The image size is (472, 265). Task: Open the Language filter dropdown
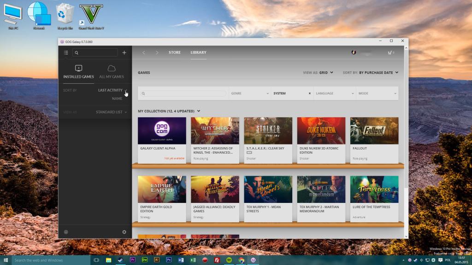coord(334,93)
